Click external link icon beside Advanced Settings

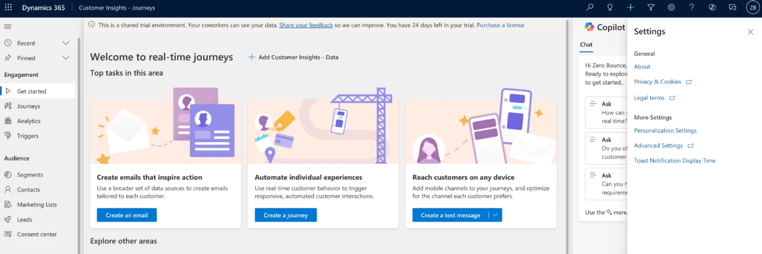coord(690,146)
